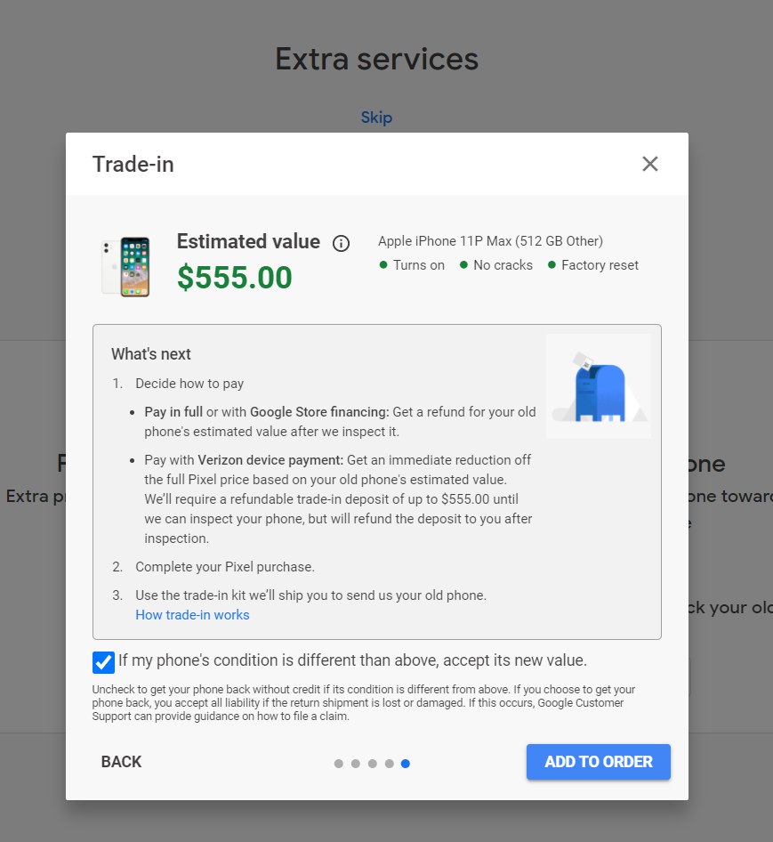The width and height of the screenshot is (773, 842).
Task: Click the Turns on condition indicator
Action: tap(412, 265)
